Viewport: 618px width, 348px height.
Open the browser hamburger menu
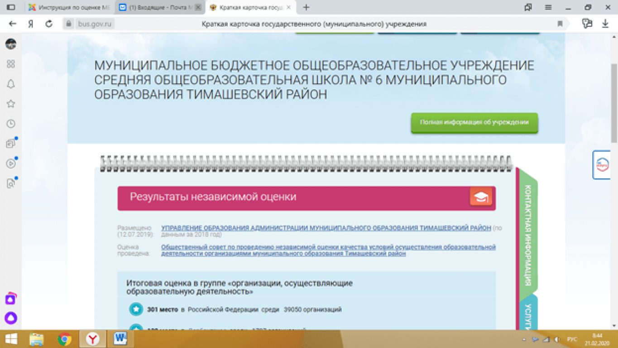point(548,7)
